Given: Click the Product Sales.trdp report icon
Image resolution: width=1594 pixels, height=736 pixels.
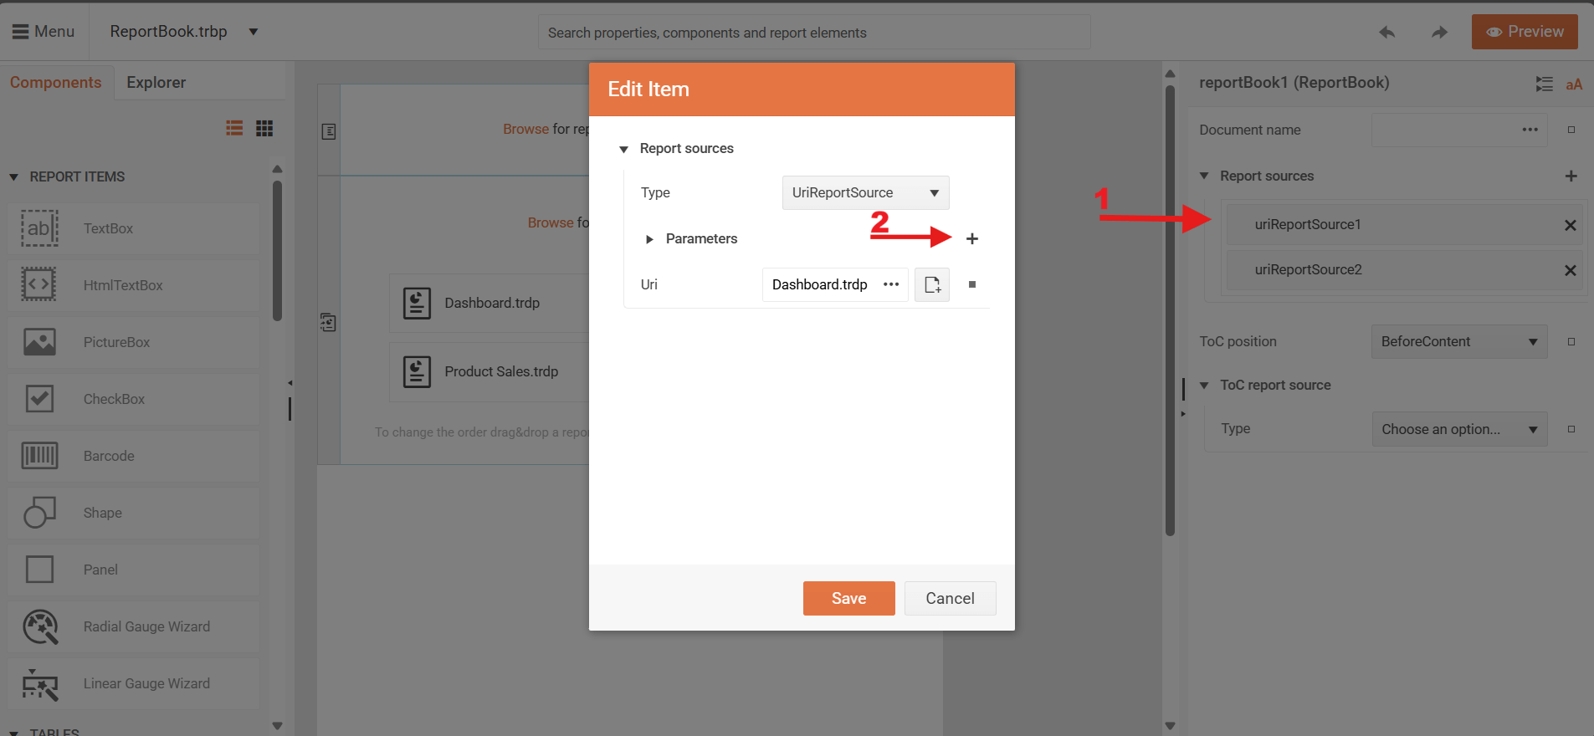Looking at the screenshot, I should click(x=417, y=371).
